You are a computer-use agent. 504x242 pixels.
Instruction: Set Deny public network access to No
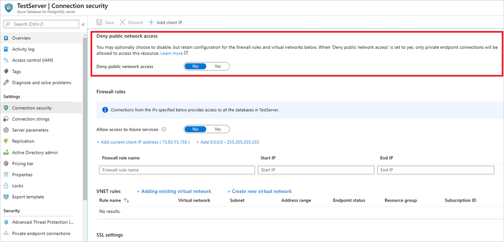[x=195, y=66]
